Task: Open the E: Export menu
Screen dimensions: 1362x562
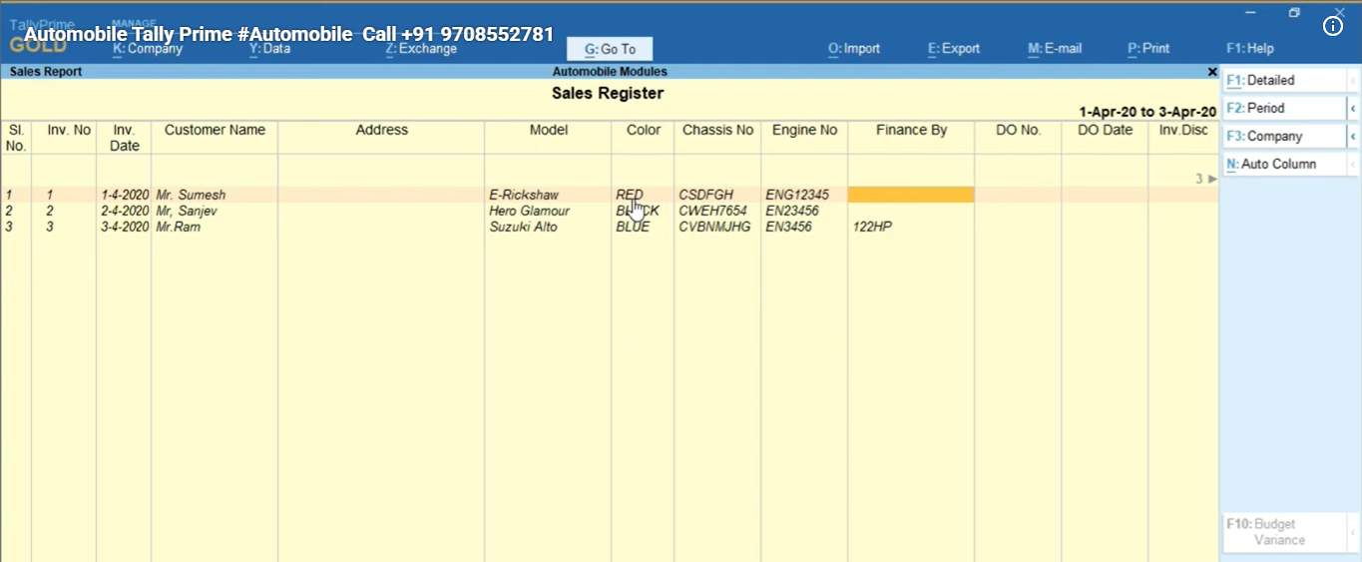Action: click(x=954, y=48)
